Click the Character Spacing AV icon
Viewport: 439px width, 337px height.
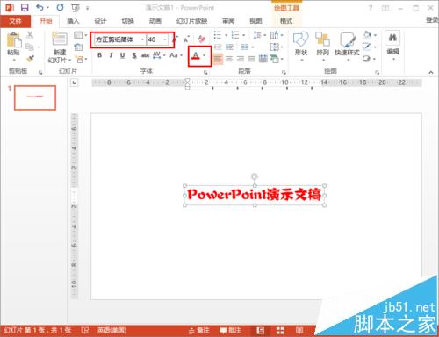(x=157, y=54)
